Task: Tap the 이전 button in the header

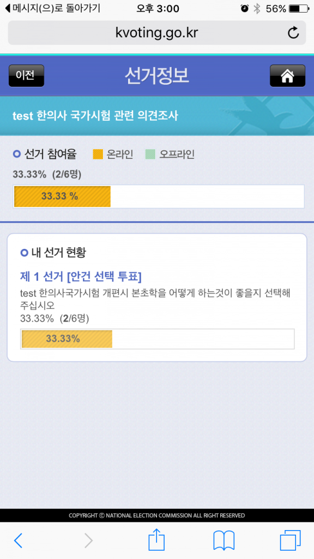Action: pyautogui.click(x=26, y=75)
